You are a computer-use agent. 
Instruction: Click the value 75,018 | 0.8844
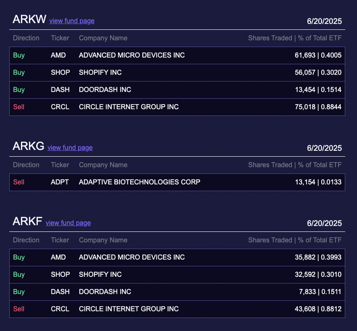pos(318,107)
